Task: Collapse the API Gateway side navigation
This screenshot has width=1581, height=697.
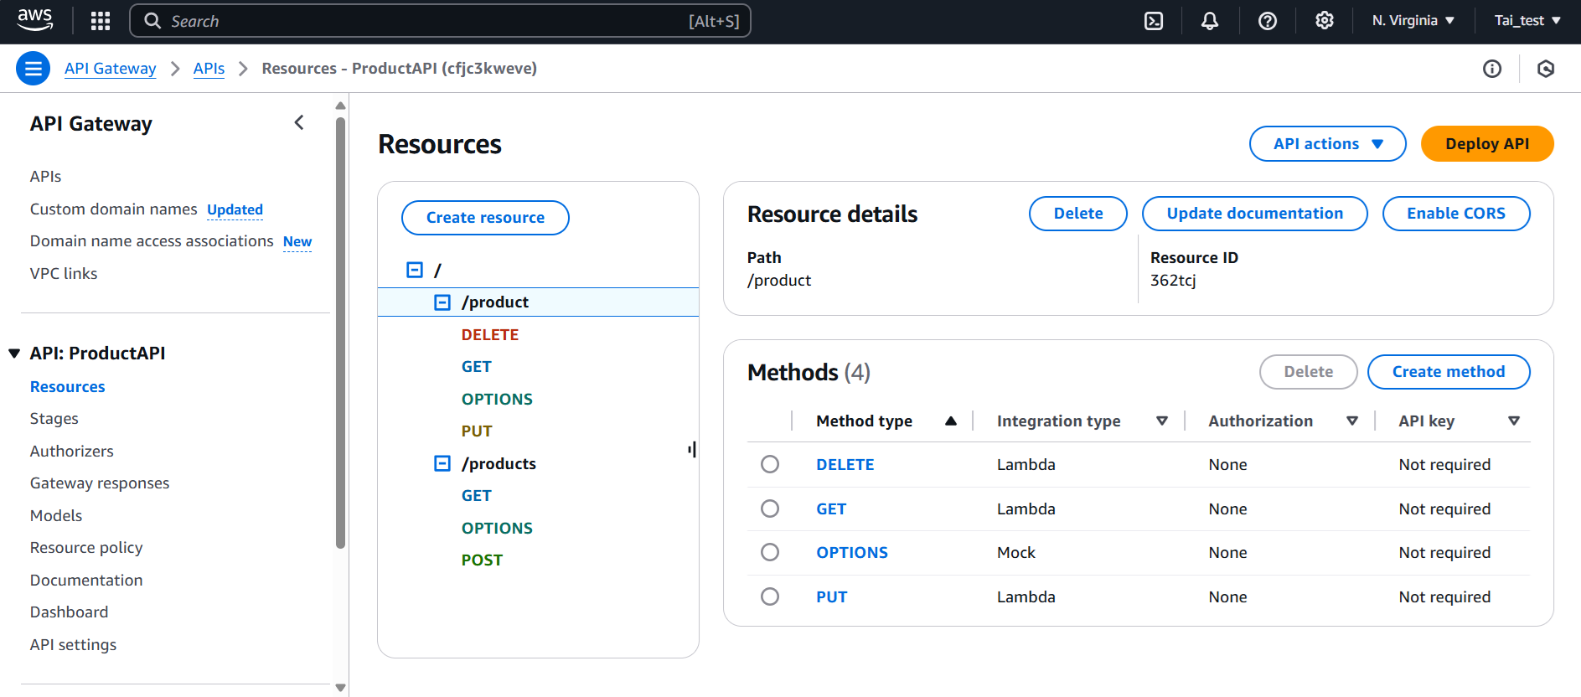Action: pyautogui.click(x=299, y=123)
